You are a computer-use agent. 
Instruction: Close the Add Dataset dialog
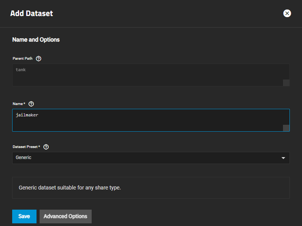coord(287,13)
